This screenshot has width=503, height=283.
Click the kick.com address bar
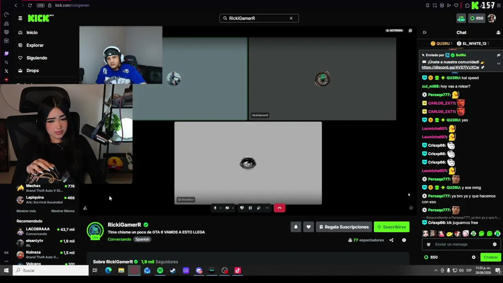[72, 6]
